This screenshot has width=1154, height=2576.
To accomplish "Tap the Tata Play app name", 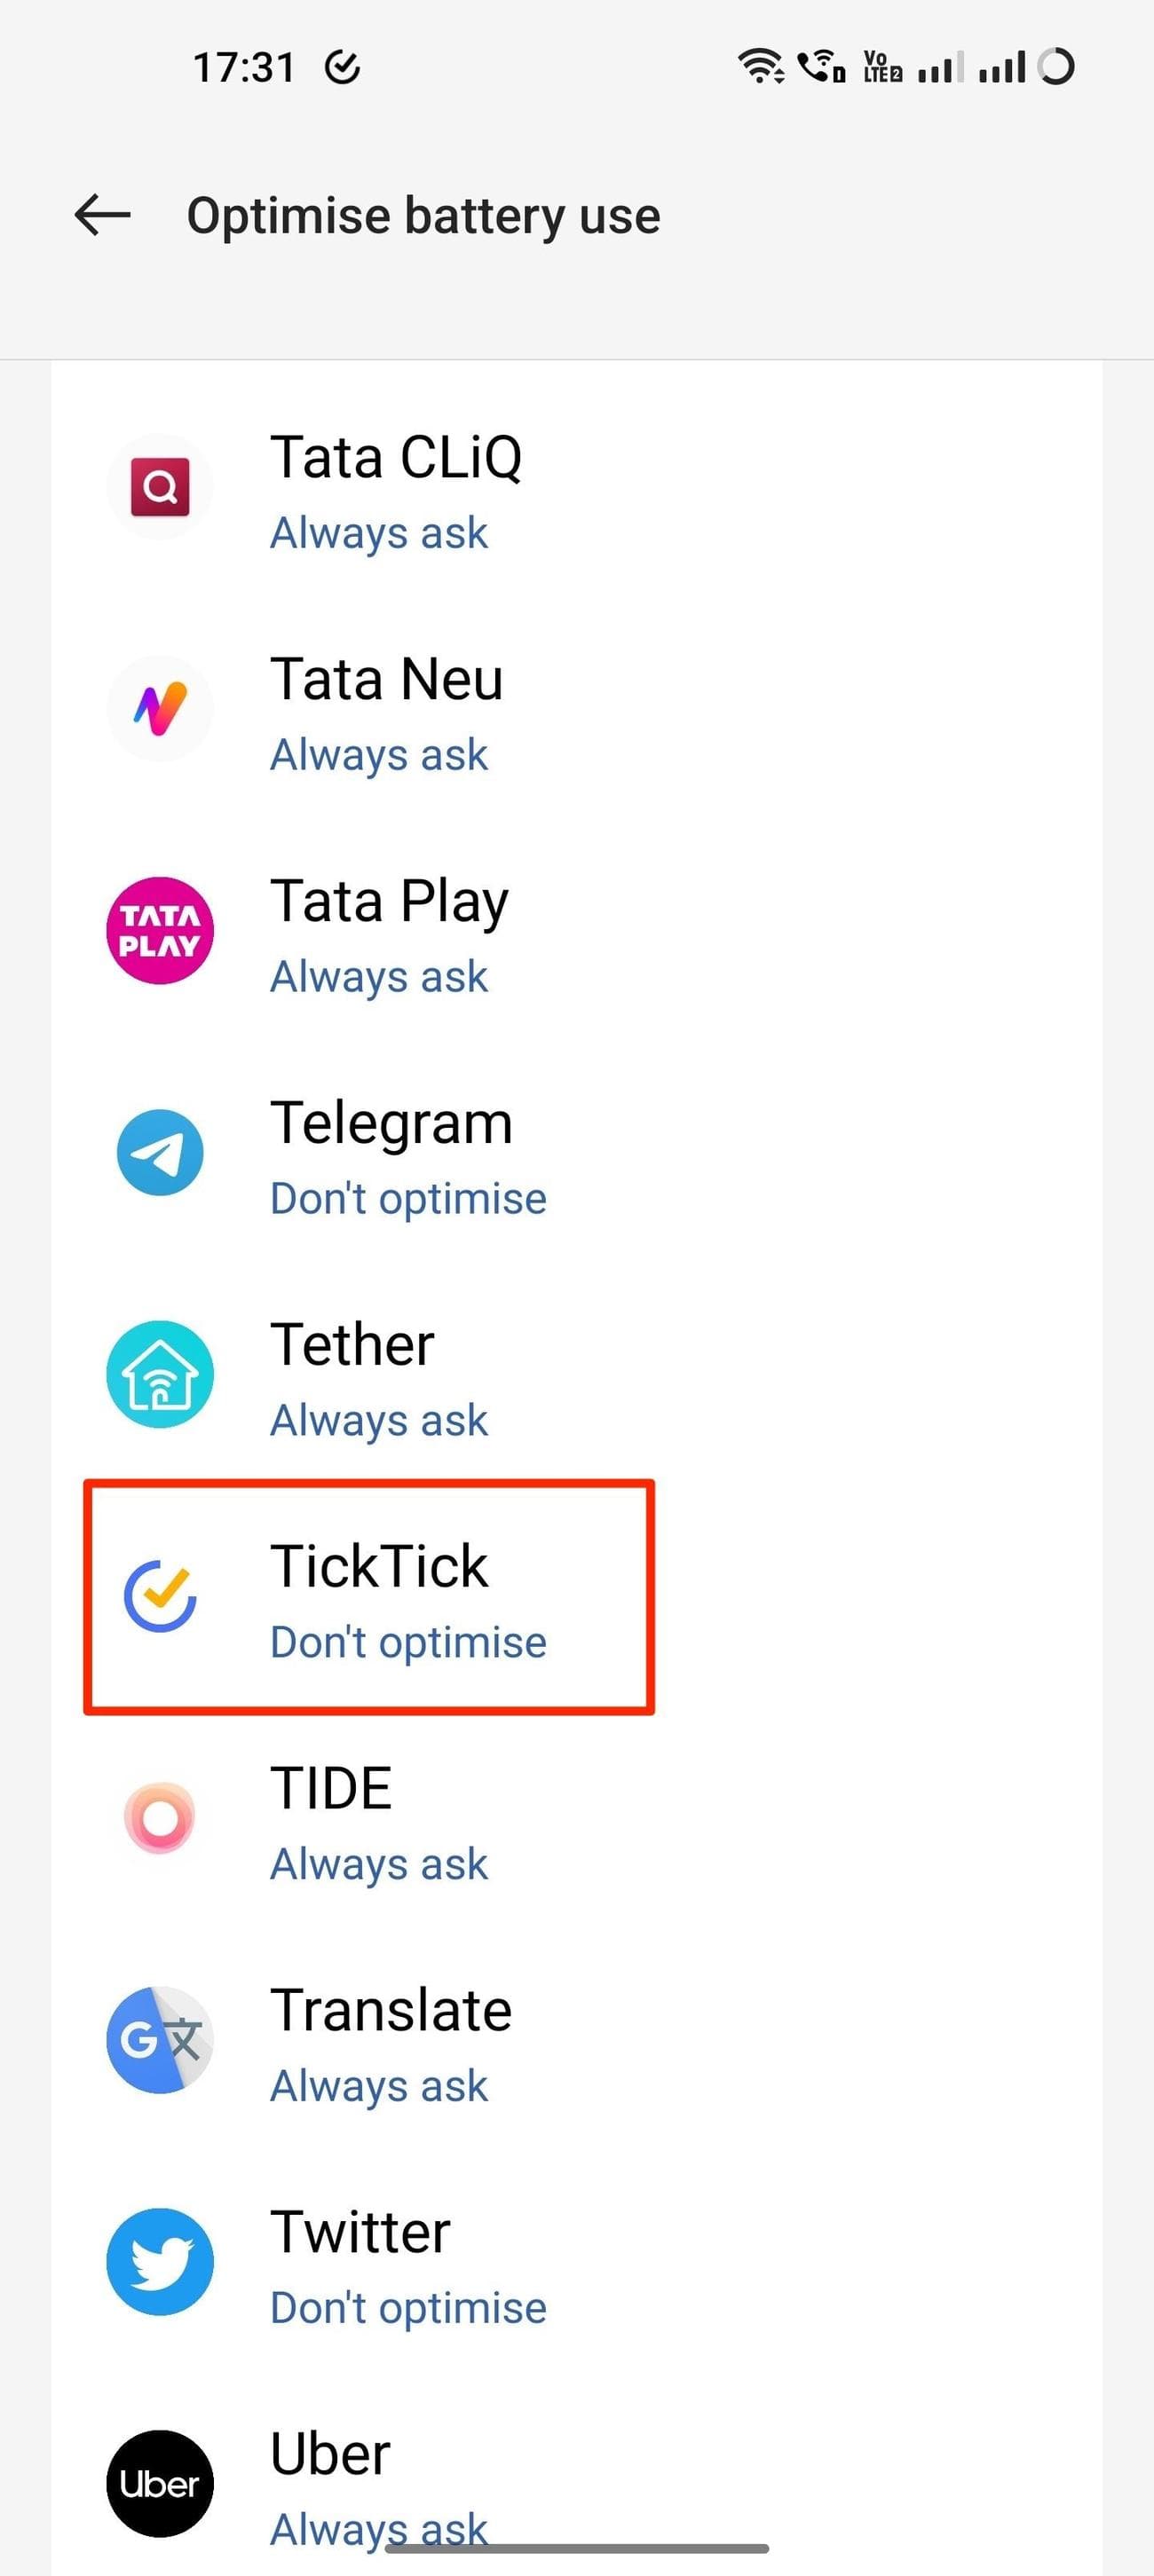I will coord(389,901).
